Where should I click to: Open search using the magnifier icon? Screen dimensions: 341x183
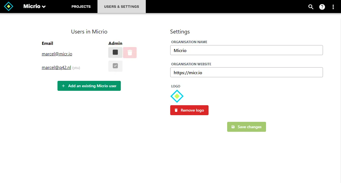pyautogui.click(x=311, y=7)
